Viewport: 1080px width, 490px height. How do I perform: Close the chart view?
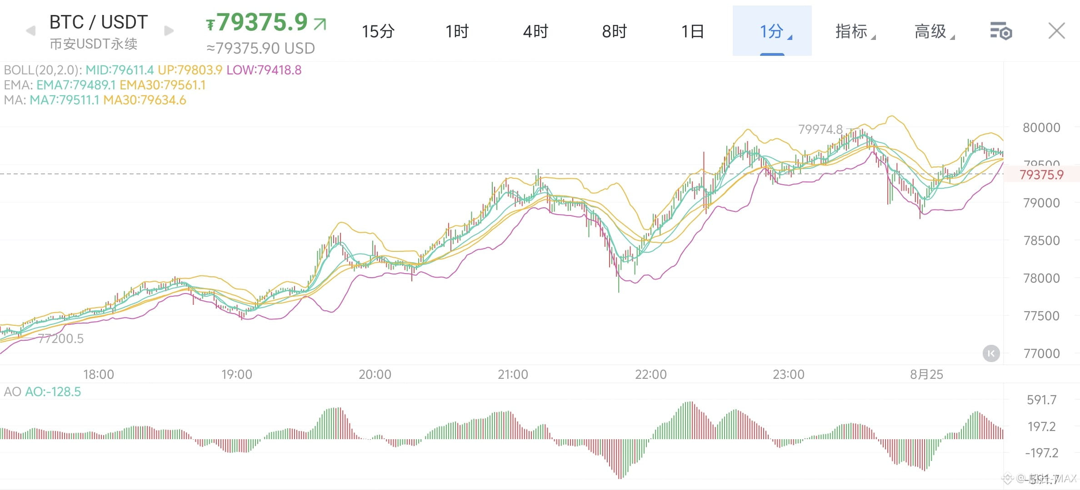pos(1056,31)
